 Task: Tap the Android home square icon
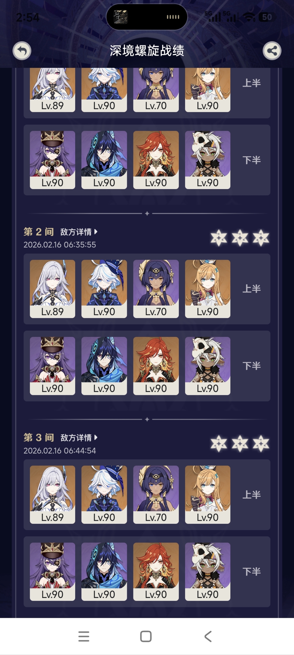pos(146,636)
